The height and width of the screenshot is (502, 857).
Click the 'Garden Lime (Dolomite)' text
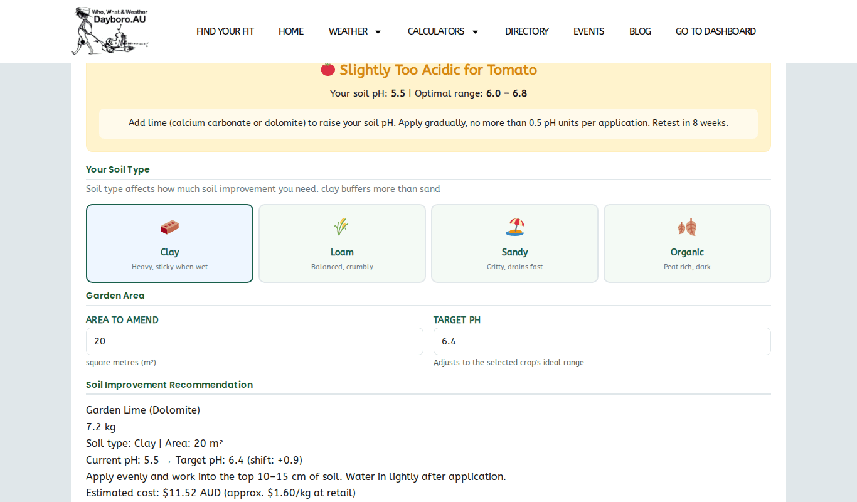[x=143, y=410]
